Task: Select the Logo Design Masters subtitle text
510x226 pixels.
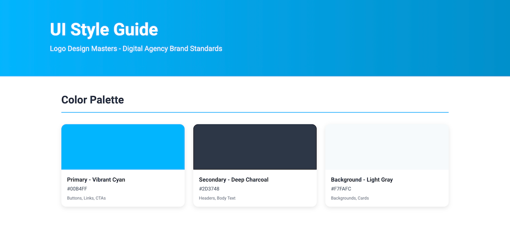Action: [136, 48]
